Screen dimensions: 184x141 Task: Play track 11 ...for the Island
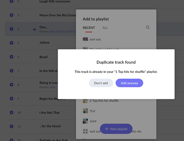pyautogui.click(x=12, y=126)
